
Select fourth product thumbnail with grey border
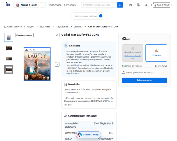point(9,69)
